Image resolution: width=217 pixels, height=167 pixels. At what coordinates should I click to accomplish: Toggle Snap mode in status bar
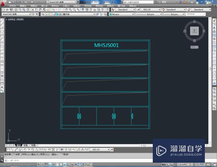(x=43, y=164)
